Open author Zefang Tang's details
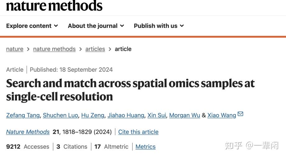Image resolution: width=286 pixels, height=157 pixels. [23, 115]
